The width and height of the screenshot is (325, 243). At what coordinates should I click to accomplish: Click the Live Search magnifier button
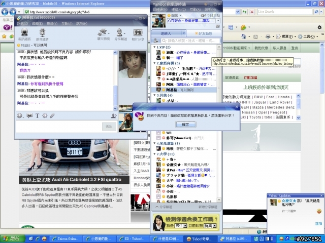316,12
